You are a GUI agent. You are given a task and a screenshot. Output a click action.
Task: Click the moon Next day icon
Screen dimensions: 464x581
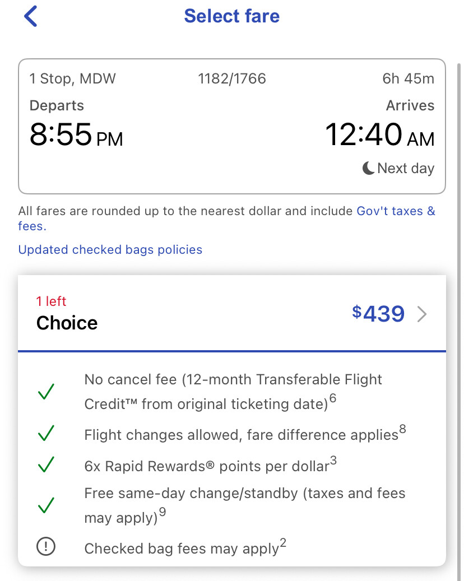pyautogui.click(x=368, y=168)
